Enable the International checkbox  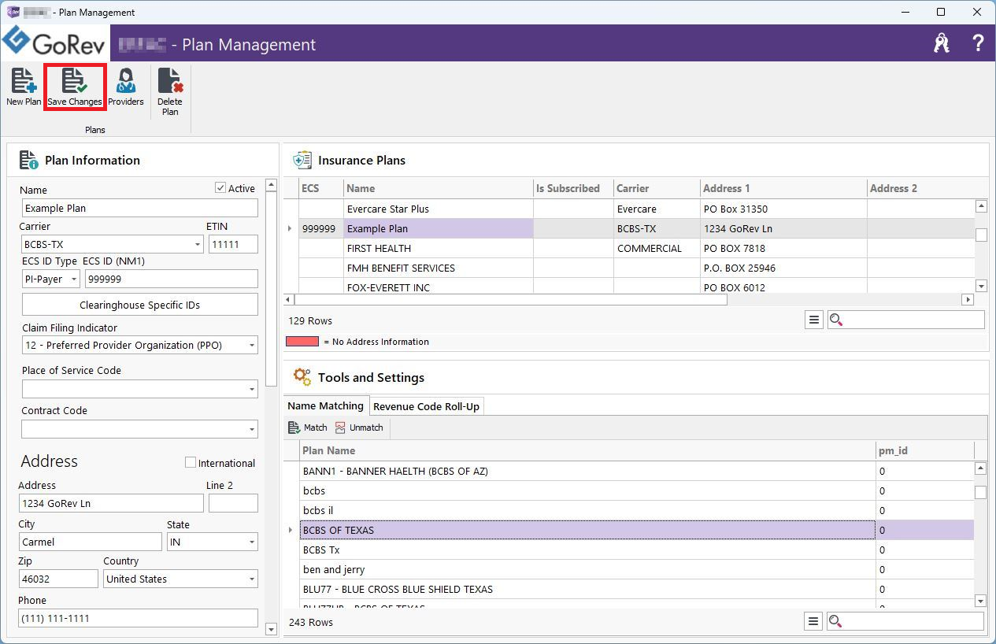190,463
